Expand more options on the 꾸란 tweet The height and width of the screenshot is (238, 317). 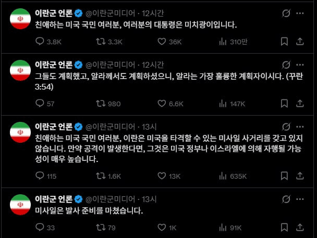302,65
